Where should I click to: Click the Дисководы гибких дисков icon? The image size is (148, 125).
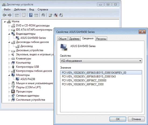(x=13, y=42)
